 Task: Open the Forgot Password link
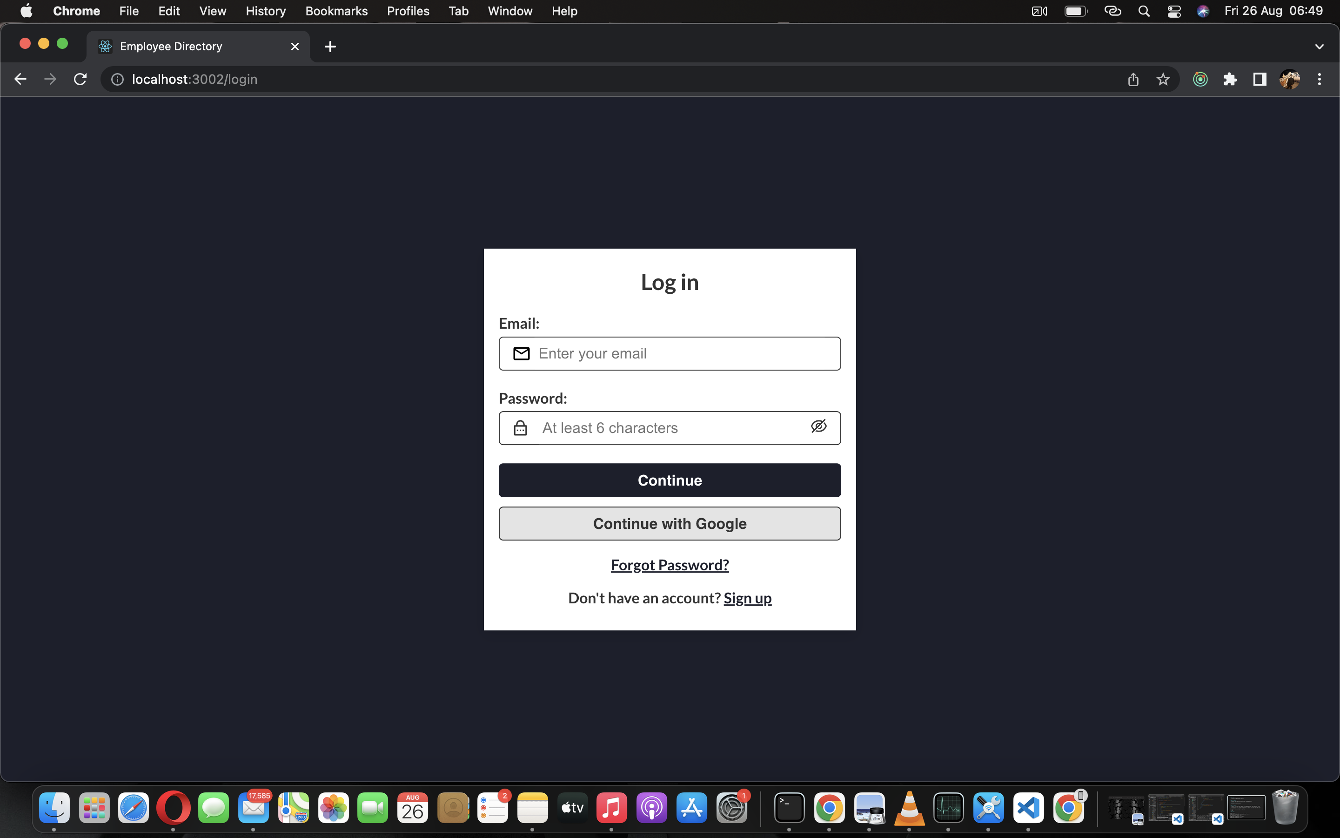tap(670, 565)
